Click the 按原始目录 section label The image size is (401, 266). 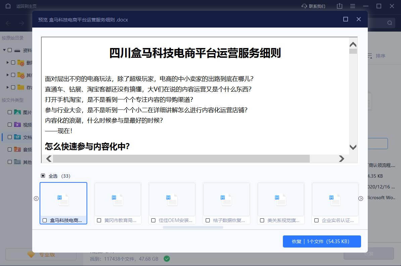(x=12, y=38)
